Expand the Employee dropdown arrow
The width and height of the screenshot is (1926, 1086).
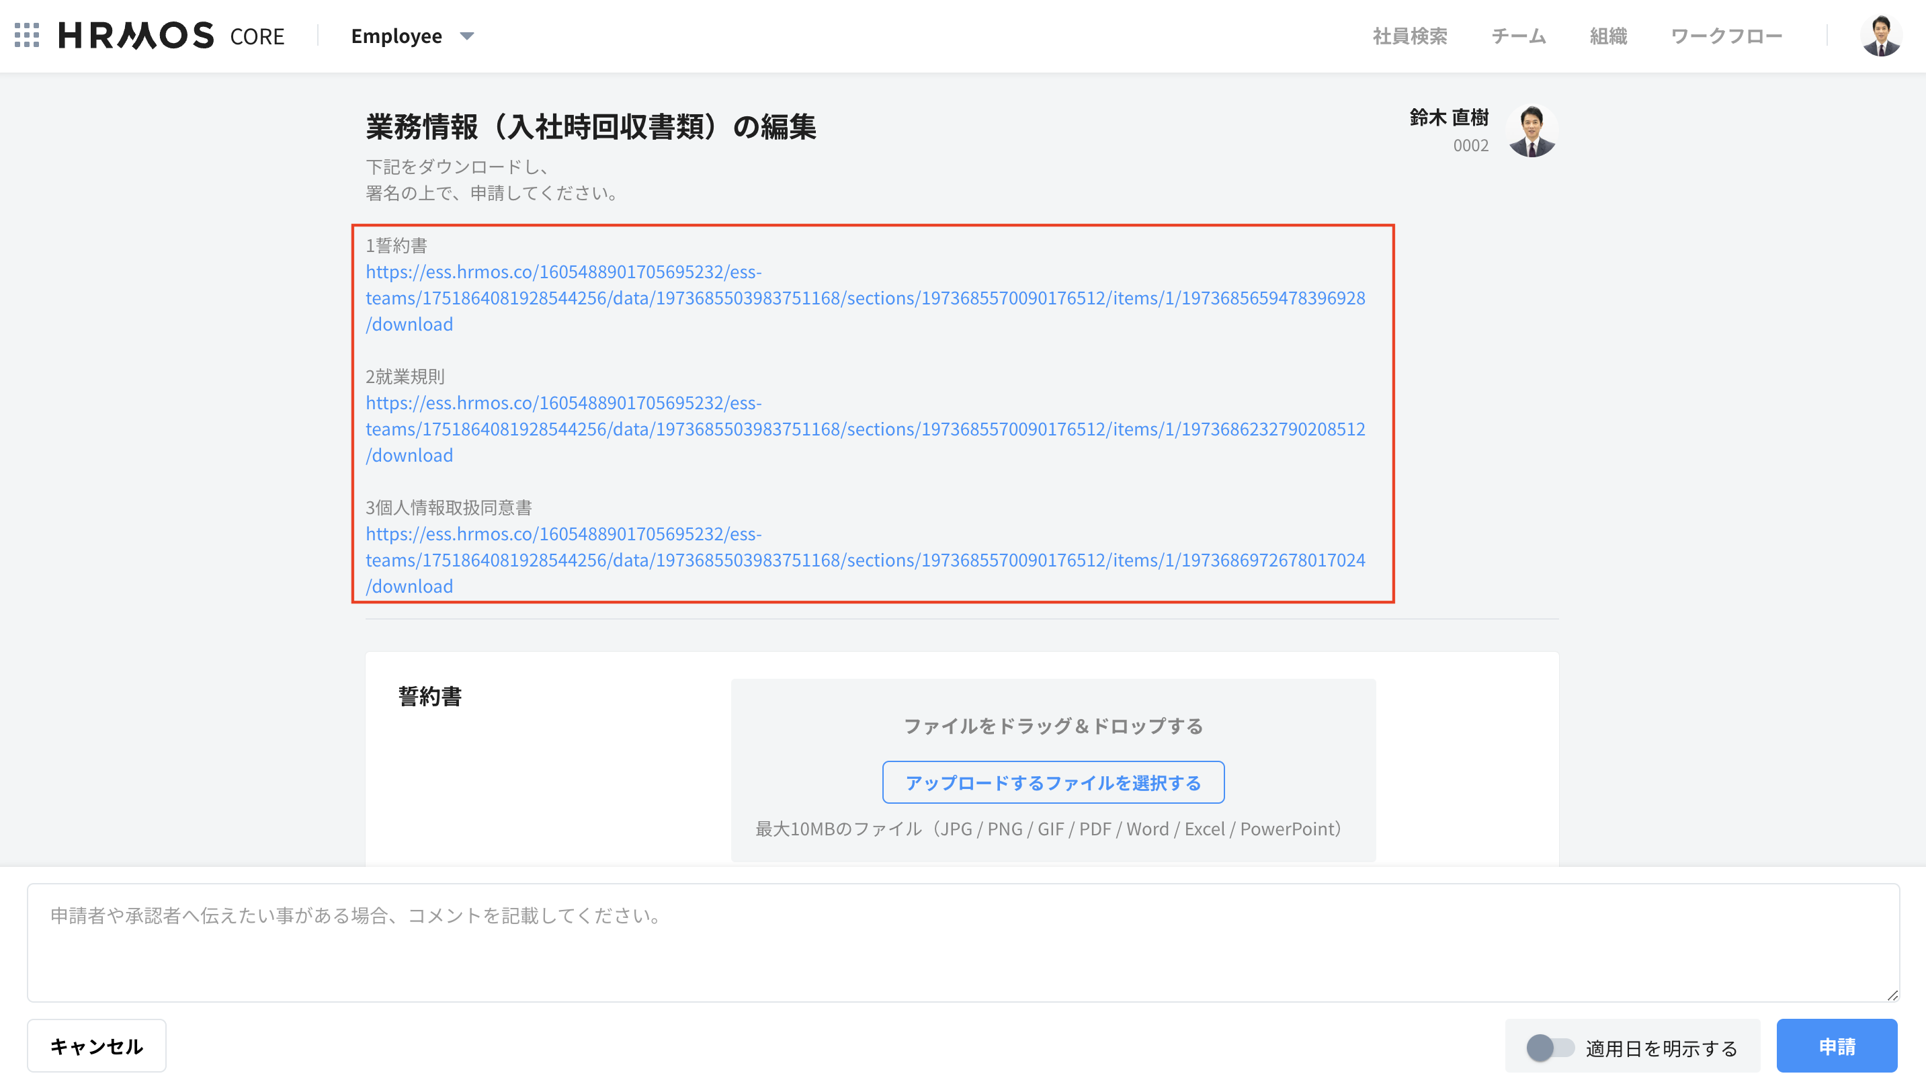[x=467, y=36]
